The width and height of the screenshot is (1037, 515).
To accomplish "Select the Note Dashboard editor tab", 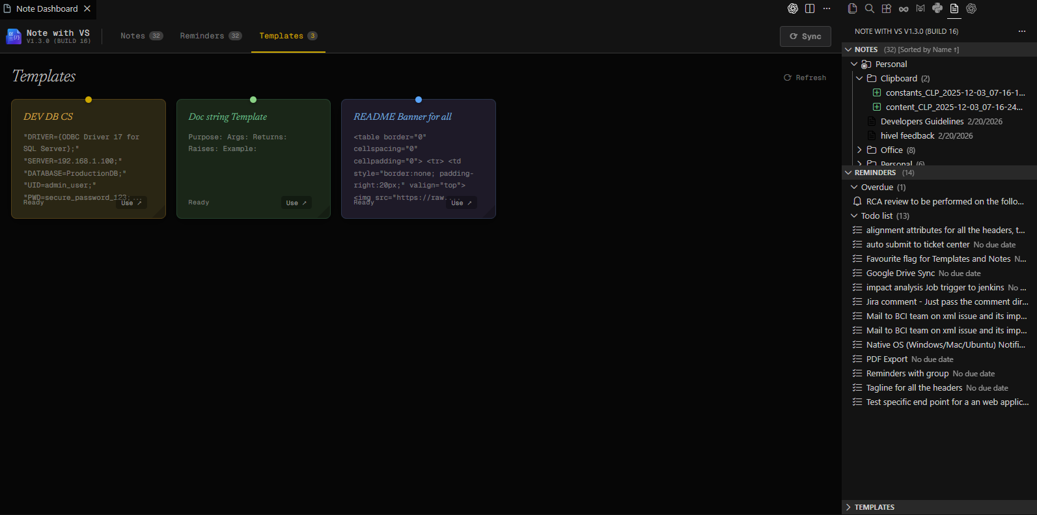I will click(47, 8).
